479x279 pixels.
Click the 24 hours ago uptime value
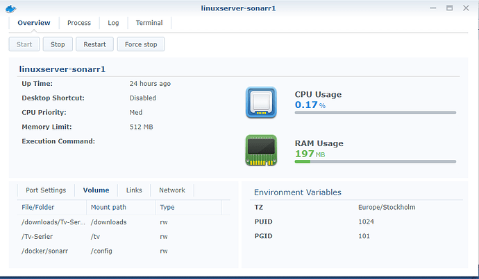[150, 84]
